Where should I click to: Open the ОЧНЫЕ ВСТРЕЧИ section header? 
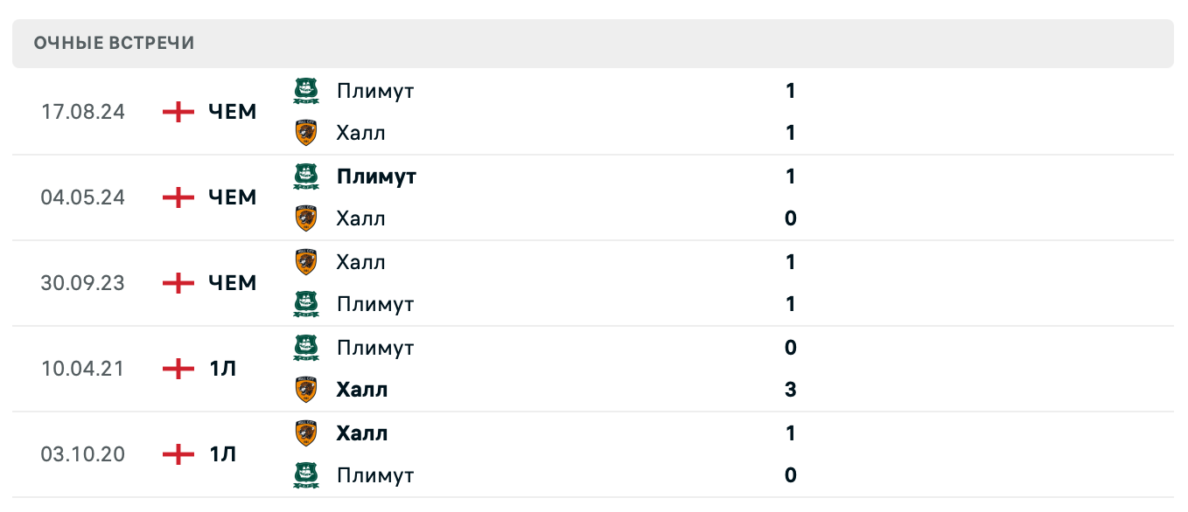point(115,44)
